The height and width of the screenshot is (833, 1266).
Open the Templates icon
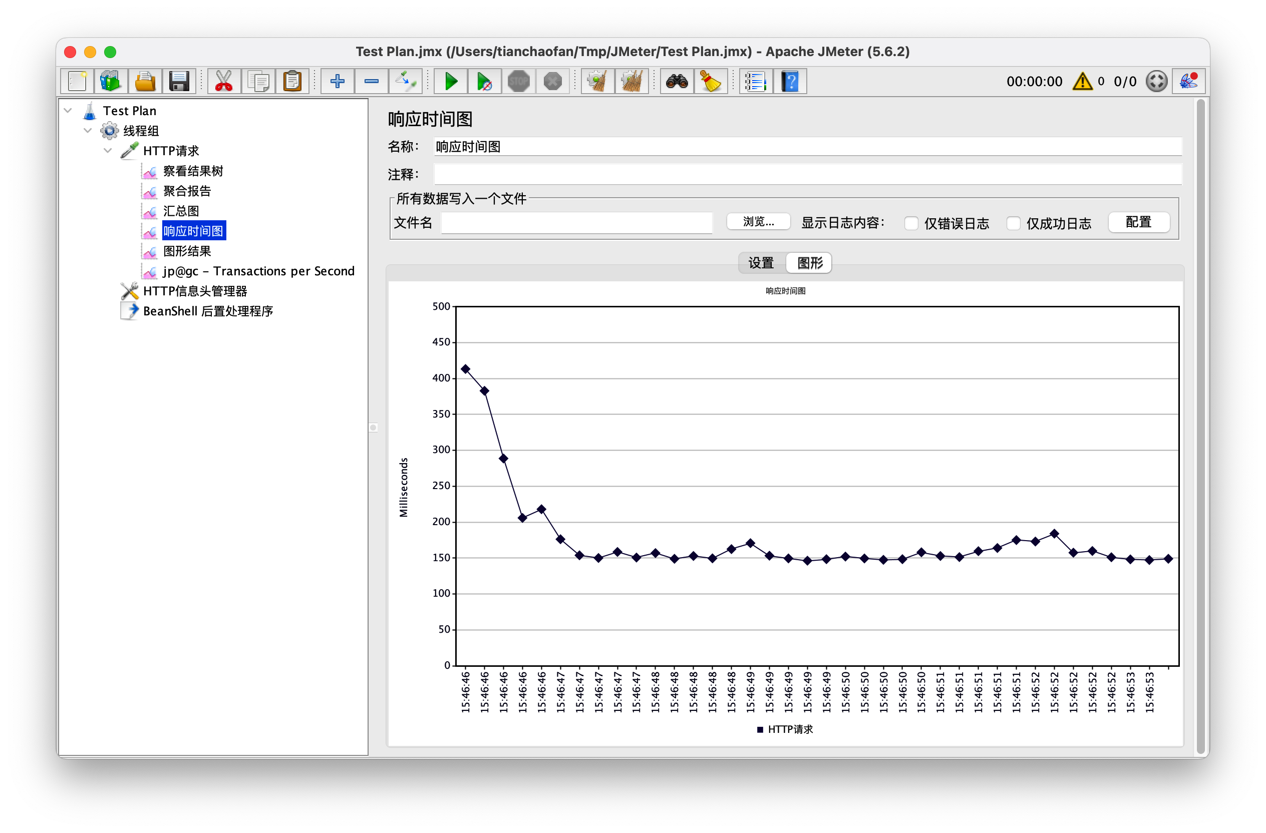(111, 82)
